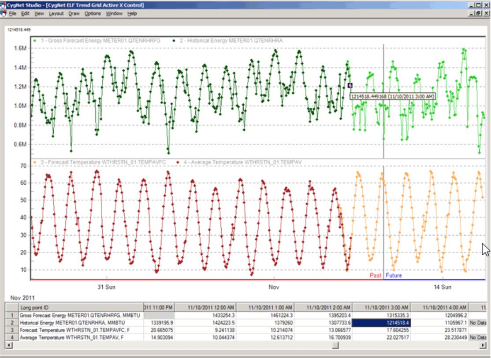Viewport: 491px width, 358px height.
Task: Click the grid scrollbar left arrow
Action: click(10, 346)
